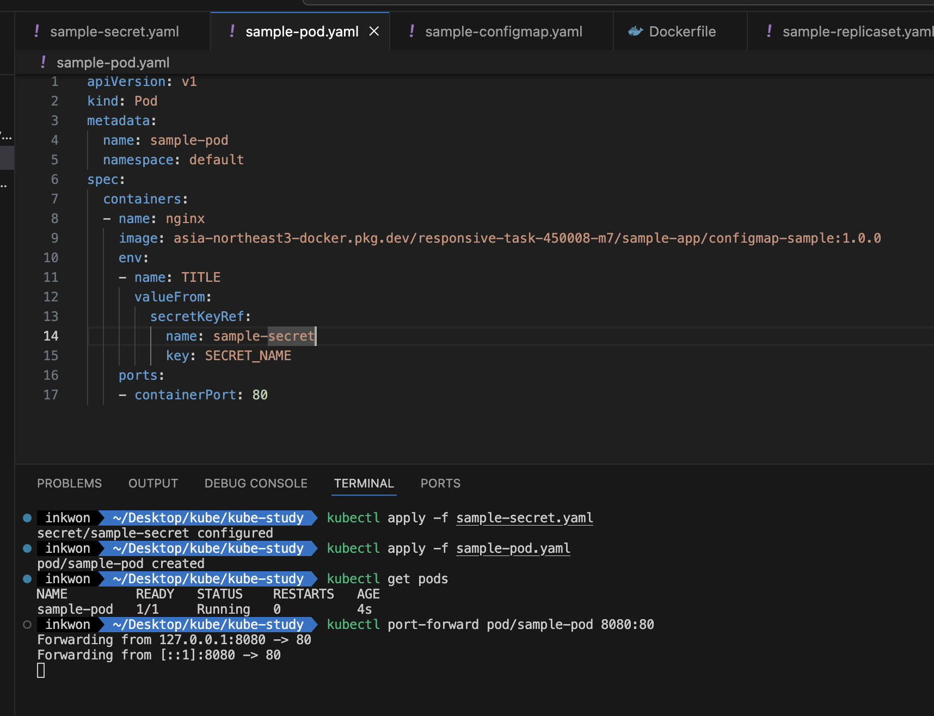Switch to the OUTPUT panel tab
This screenshot has height=716, width=934.
click(x=153, y=483)
